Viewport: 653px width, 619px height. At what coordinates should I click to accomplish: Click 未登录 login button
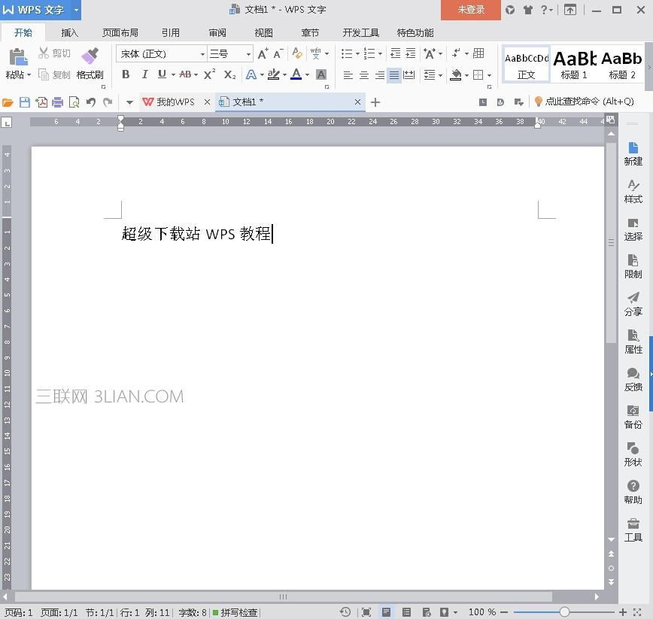tap(471, 10)
